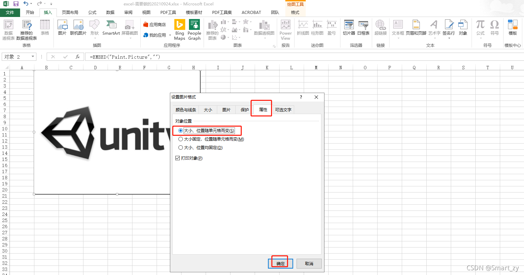Select column P header
The image size is (524, 275).
tap(390, 68)
